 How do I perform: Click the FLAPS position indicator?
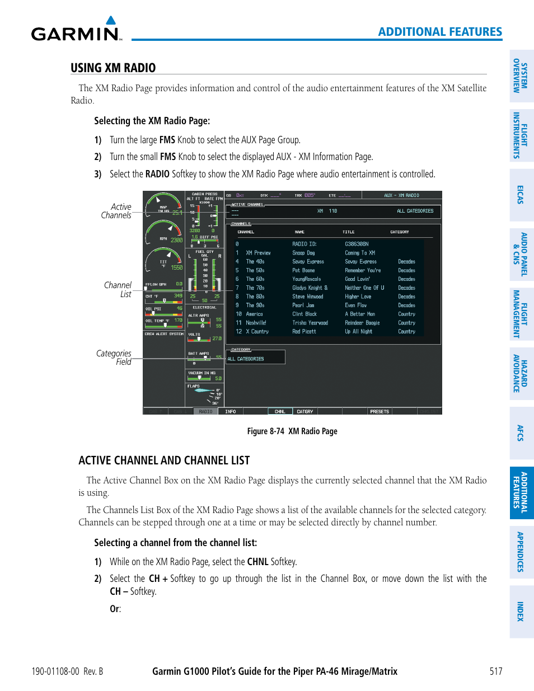pyautogui.click(x=204, y=394)
